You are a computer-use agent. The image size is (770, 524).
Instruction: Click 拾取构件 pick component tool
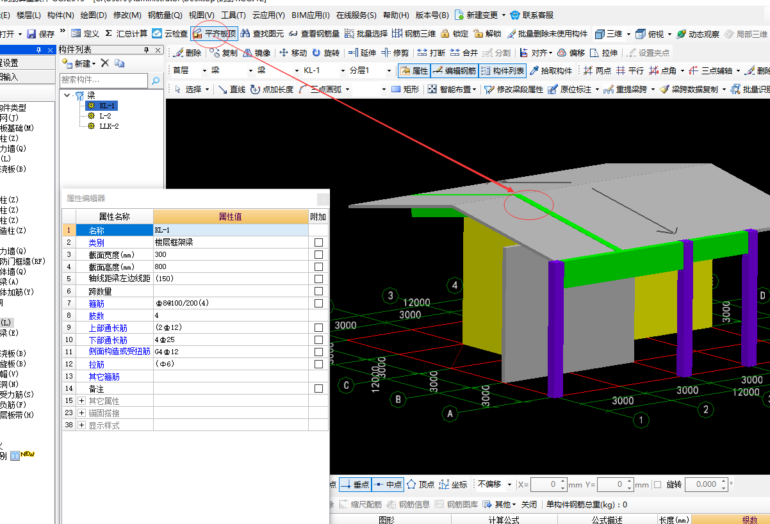[x=550, y=71]
